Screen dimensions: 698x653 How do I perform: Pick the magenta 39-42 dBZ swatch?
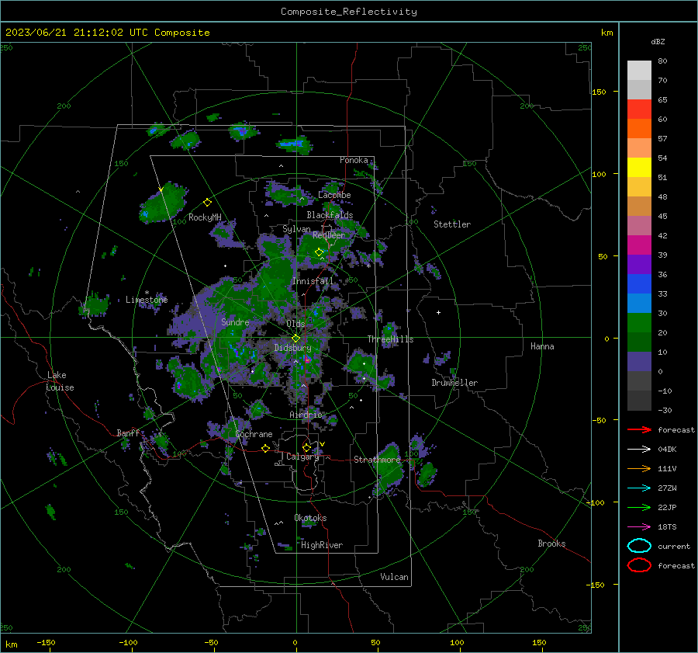[639, 245]
